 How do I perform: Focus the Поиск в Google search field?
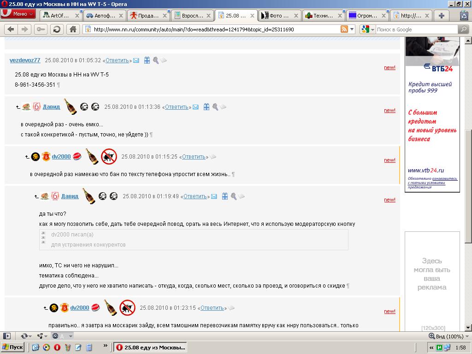pos(417,29)
